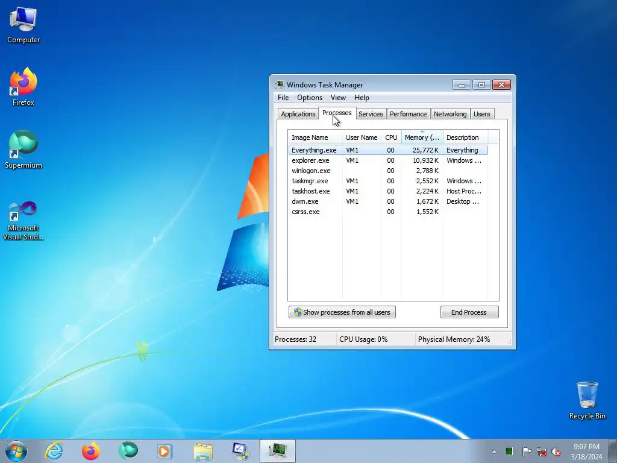Minimize the Task Manager window
The image size is (617, 463).
tap(462, 84)
